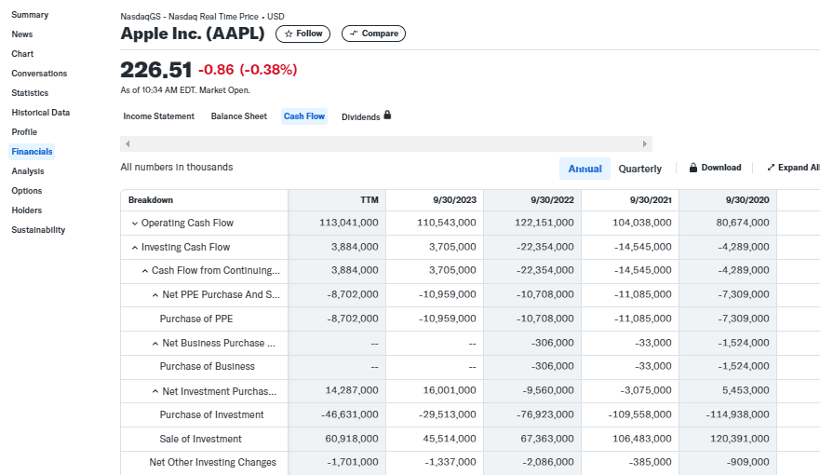Collapse Net PPE Purchase And Sale row
The width and height of the screenshot is (820, 475).
[x=155, y=295]
